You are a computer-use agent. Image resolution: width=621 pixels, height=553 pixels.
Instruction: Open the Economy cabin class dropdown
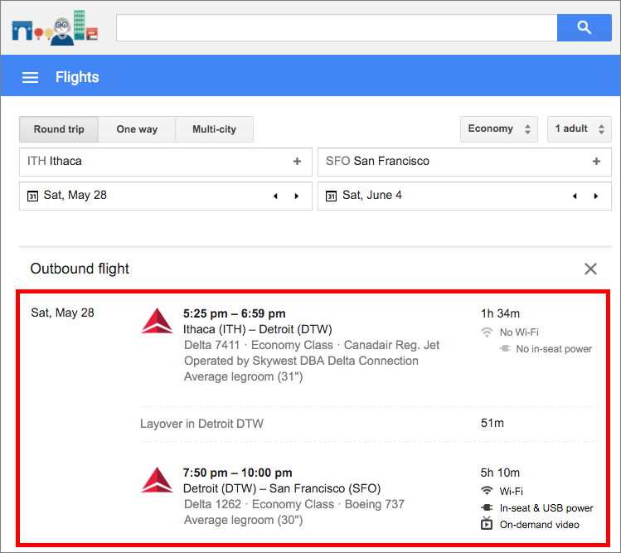(x=498, y=129)
